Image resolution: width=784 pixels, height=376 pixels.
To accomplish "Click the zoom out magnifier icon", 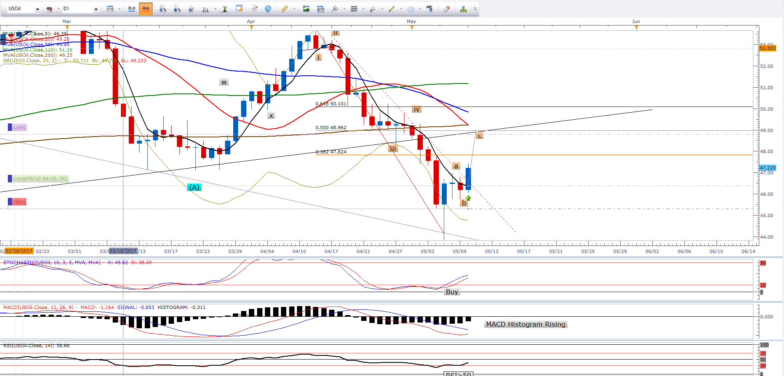I will pos(177,9).
